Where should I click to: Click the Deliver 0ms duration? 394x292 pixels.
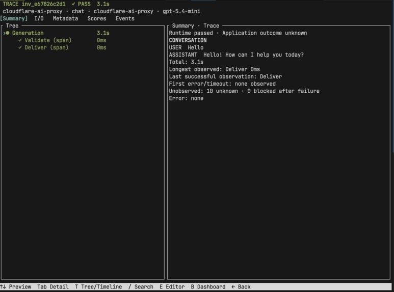(x=101, y=47)
